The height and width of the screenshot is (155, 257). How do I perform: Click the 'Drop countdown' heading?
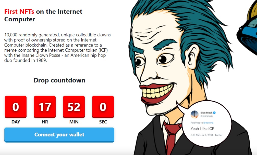59,80
